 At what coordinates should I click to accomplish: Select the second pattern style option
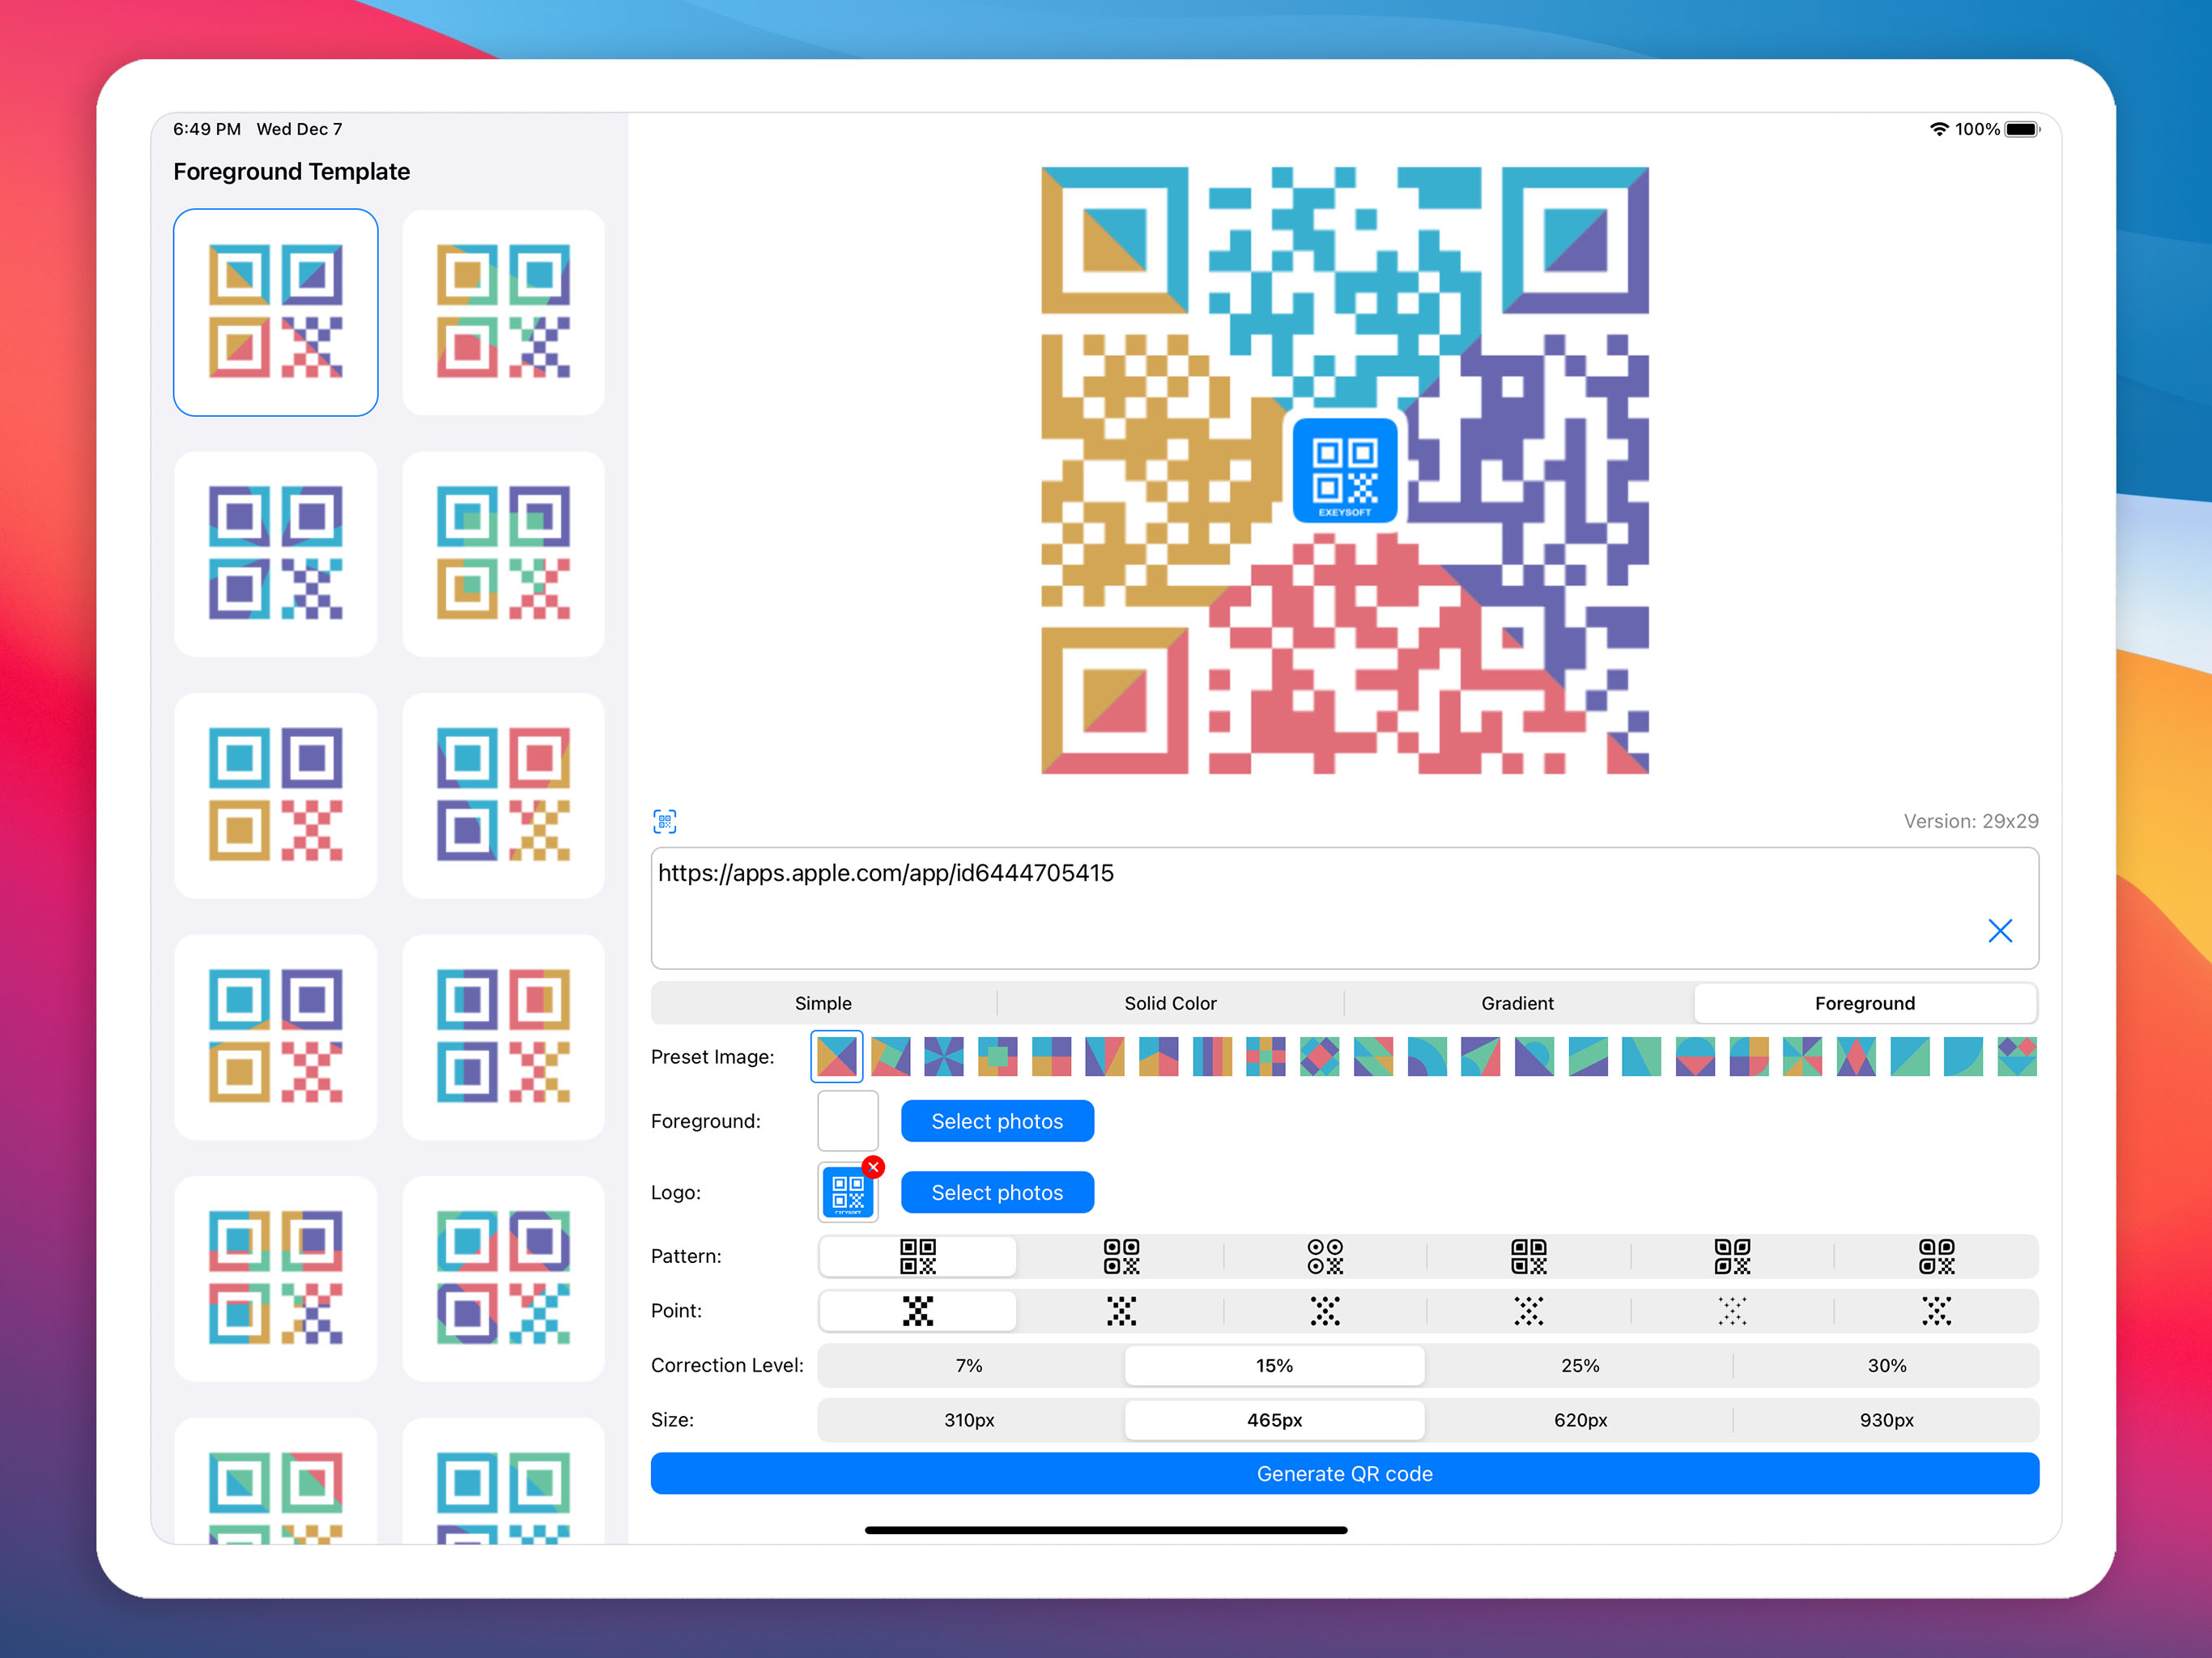[1121, 1257]
